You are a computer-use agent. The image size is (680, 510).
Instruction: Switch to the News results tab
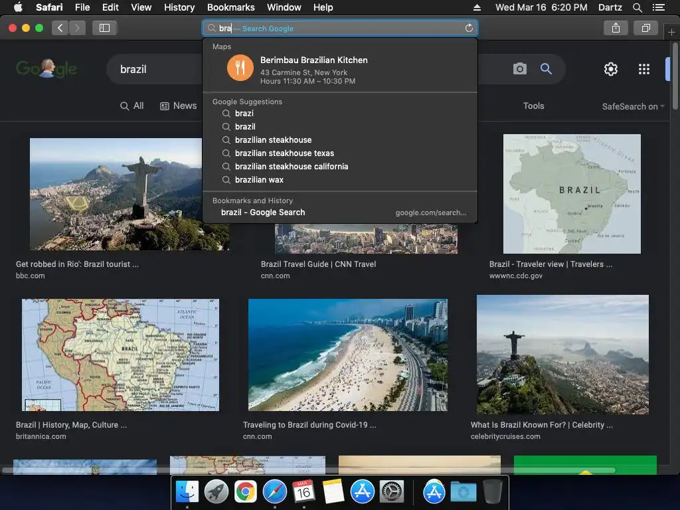pyautogui.click(x=178, y=106)
